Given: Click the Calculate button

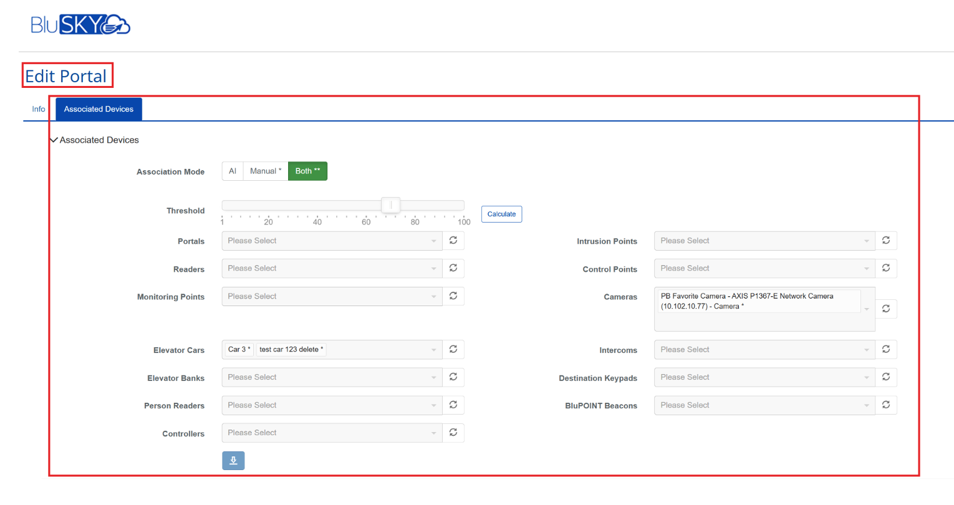Looking at the screenshot, I should (501, 214).
